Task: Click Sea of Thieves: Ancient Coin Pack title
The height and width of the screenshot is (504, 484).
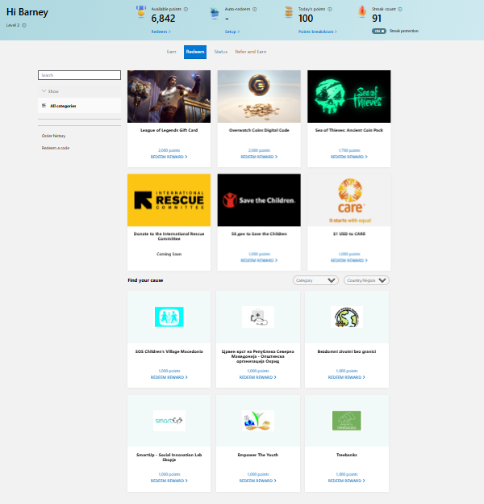Action: 349,130
